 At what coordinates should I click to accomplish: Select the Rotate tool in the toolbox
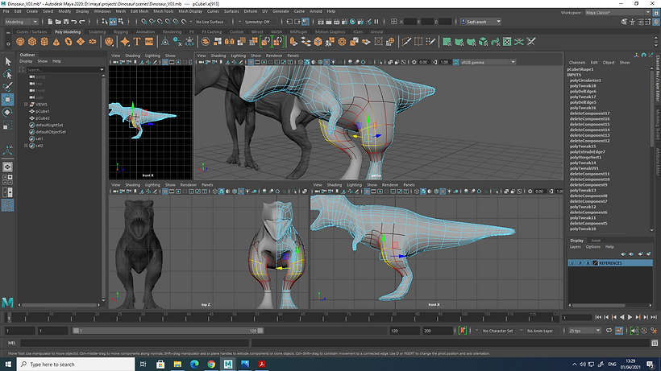7,113
